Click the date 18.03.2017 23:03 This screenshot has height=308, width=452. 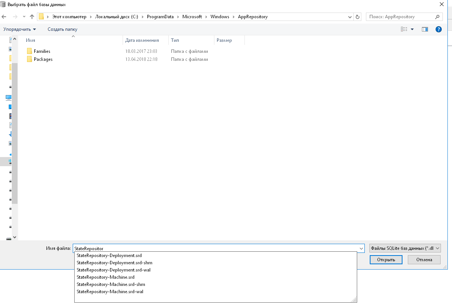click(x=141, y=51)
